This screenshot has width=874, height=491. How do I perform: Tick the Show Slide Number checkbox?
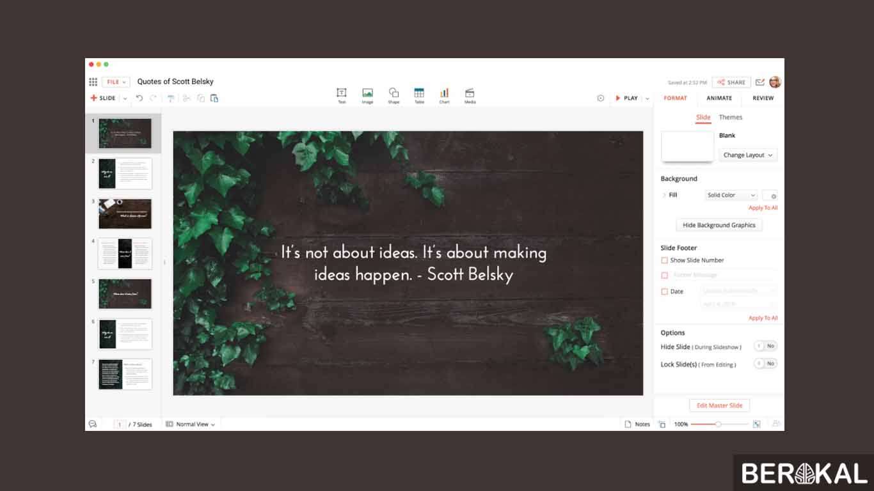pos(664,260)
